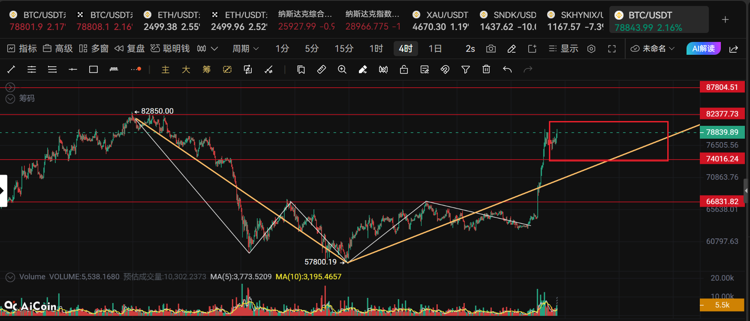
Task: Switch to the XAU/USDT tab
Action: pyautogui.click(x=441, y=21)
